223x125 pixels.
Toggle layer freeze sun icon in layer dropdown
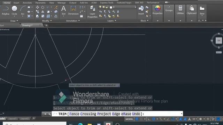click(x=103, y=7)
